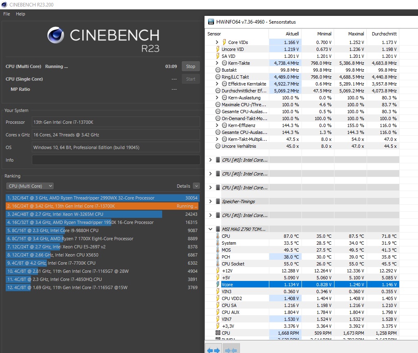Click the Vcore maximal value 1.240 V

point(356,285)
